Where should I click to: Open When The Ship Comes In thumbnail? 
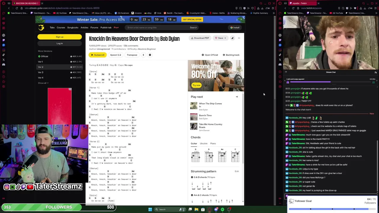tap(194, 106)
